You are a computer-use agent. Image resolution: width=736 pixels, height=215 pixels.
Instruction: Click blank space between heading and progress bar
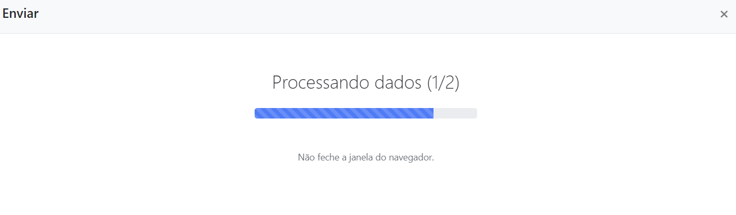[x=366, y=101]
